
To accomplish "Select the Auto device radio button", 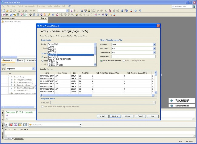I will point(42,57).
